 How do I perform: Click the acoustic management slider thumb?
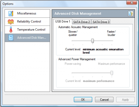click(x=92, y=41)
